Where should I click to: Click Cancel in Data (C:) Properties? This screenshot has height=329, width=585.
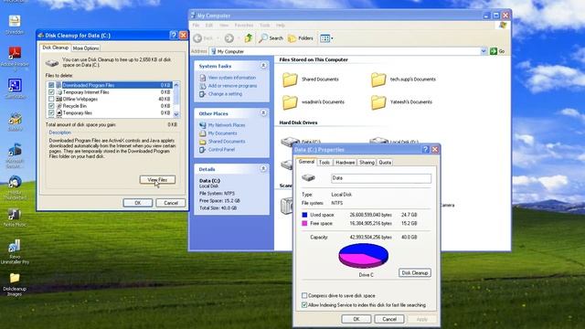click(389, 319)
